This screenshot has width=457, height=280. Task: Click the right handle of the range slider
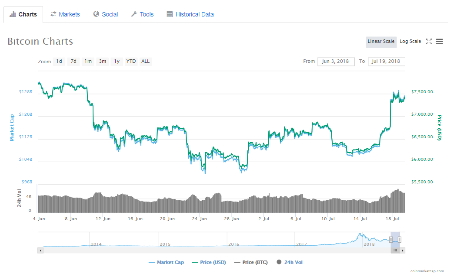pyautogui.click(x=400, y=239)
